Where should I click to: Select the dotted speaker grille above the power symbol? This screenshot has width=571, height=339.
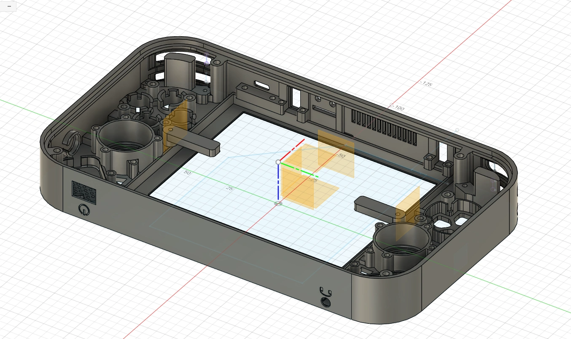(84, 192)
